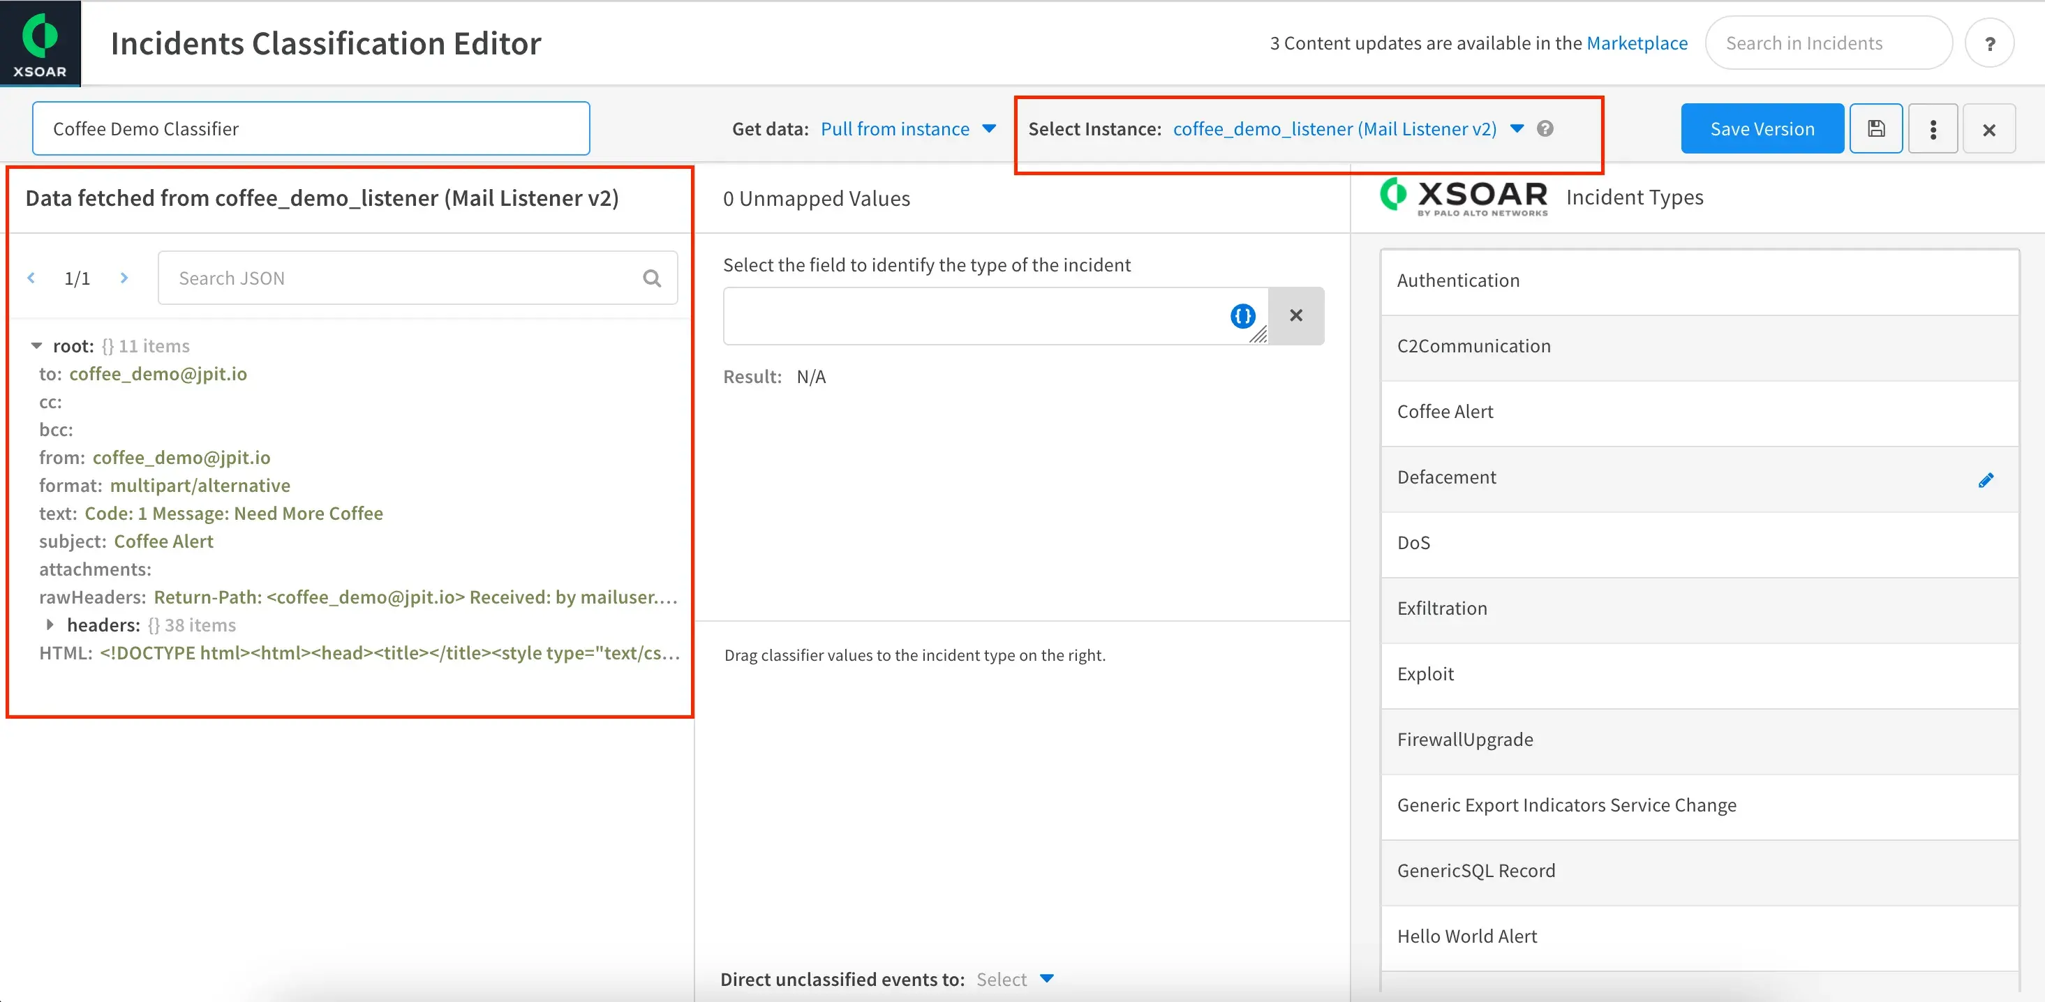Viewport: 2045px width, 1002px height.
Task: Expand the headers JSON node
Action: 50,625
